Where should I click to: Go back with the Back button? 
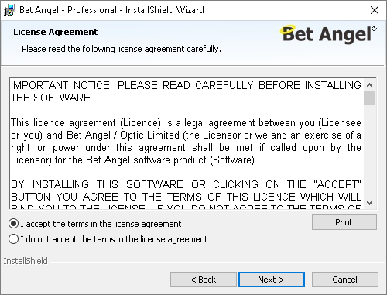pyautogui.click(x=204, y=280)
